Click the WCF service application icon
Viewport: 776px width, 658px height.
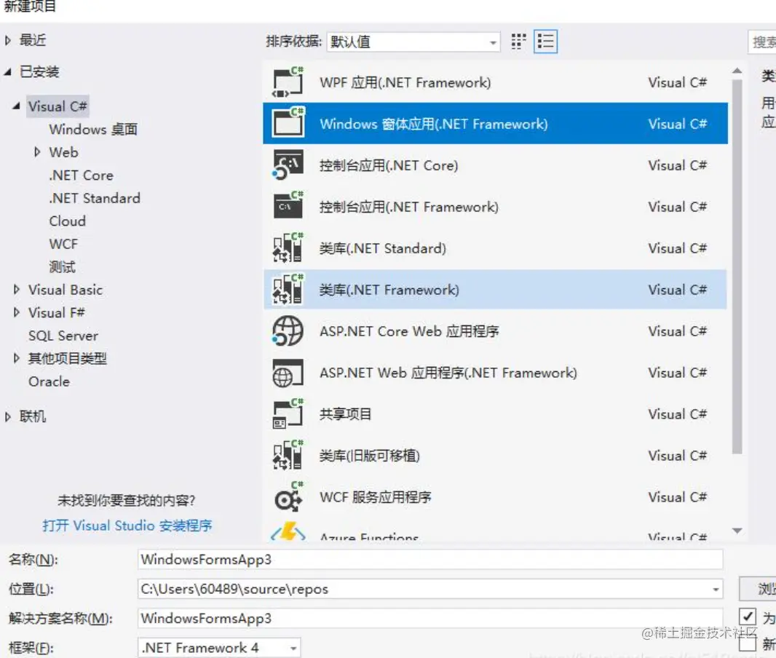tap(288, 497)
